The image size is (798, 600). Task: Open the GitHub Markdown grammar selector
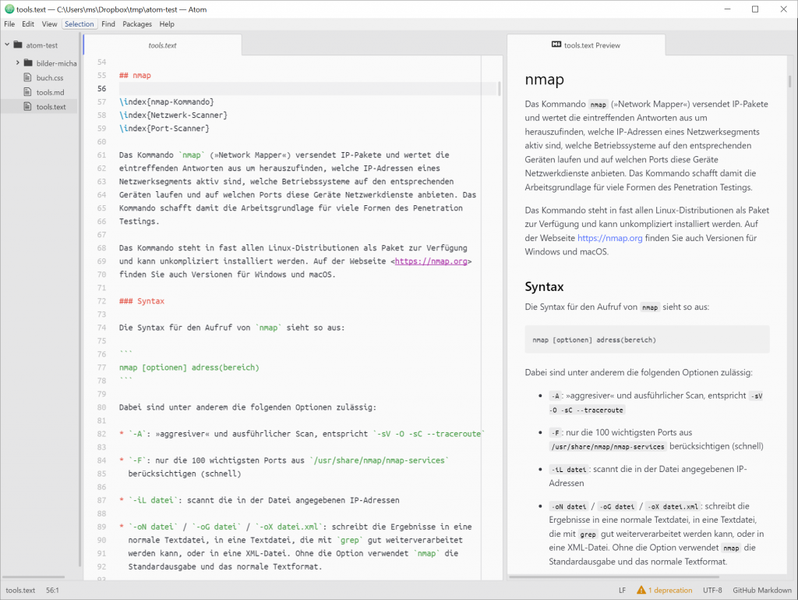(761, 590)
